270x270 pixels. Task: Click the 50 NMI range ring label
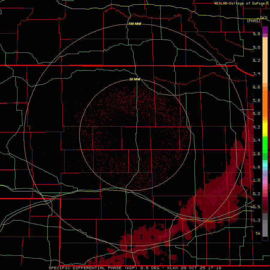click(135, 79)
